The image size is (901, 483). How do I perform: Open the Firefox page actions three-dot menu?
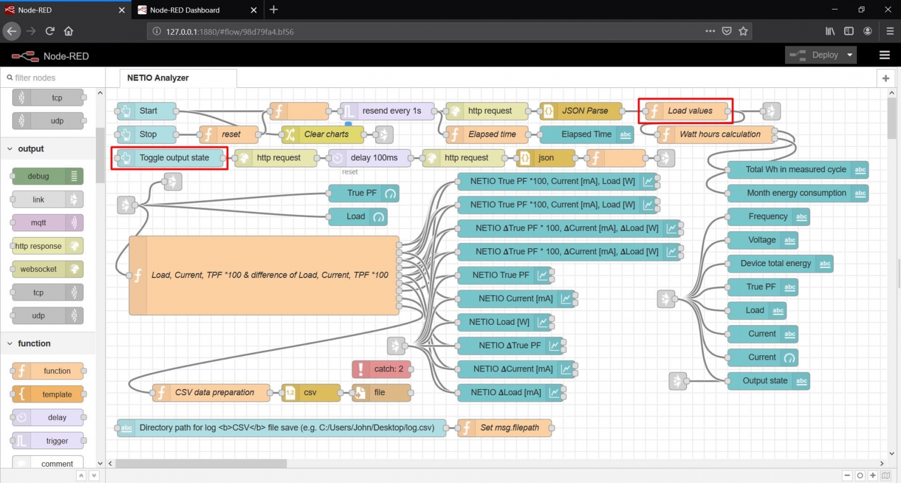click(x=710, y=32)
